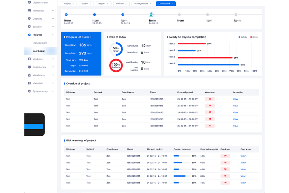Screen dimensions: 289x193
Task: Collapse the Progress menu chevron
Action: point(53,35)
